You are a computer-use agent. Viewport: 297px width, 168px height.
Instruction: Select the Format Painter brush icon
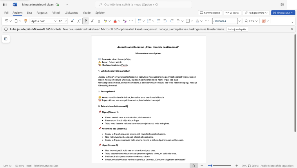click(26, 21)
